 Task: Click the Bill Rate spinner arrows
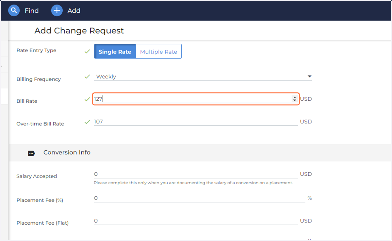[295, 99]
